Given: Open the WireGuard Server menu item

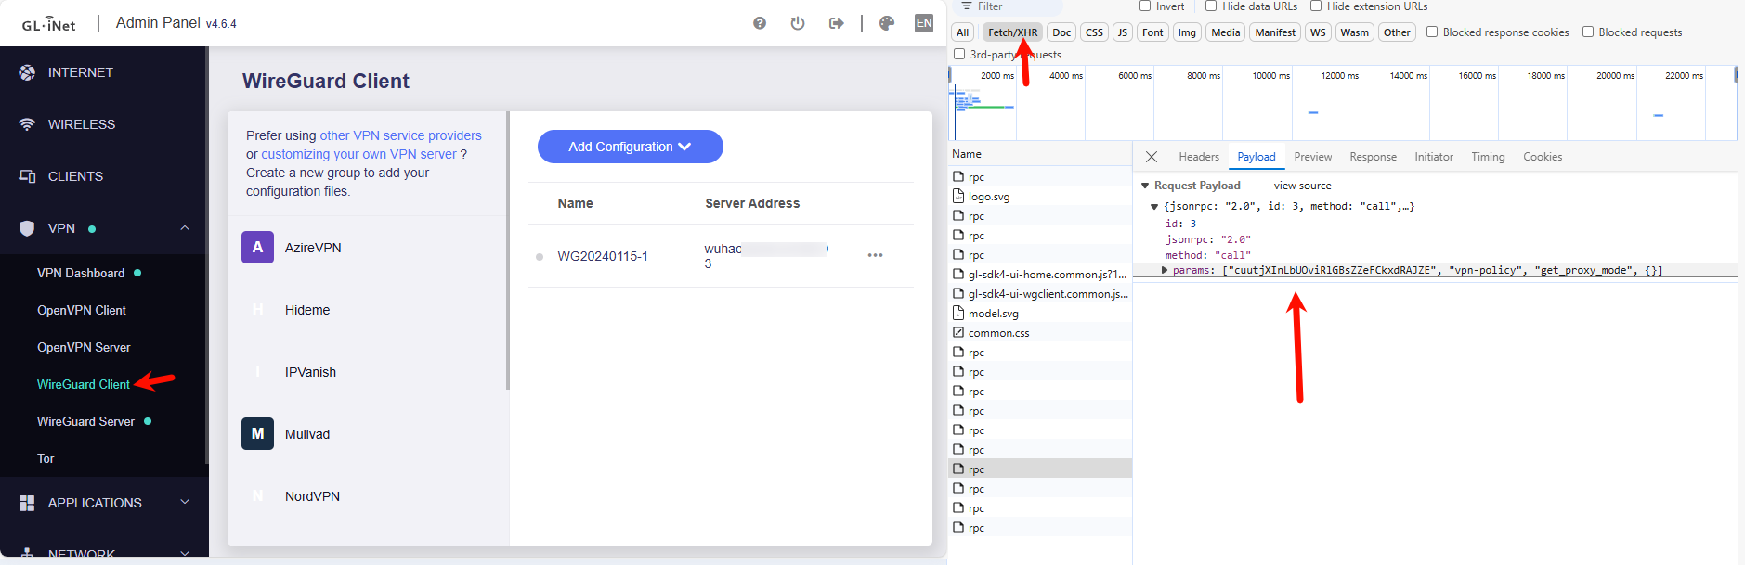Looking at the screenshot, I should click(85, 421).
